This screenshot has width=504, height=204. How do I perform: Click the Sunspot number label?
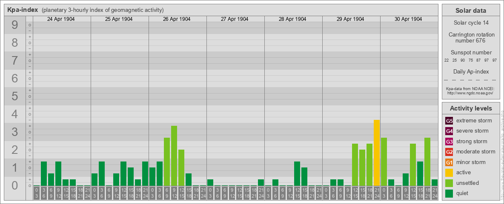click(x=470, y=53)
